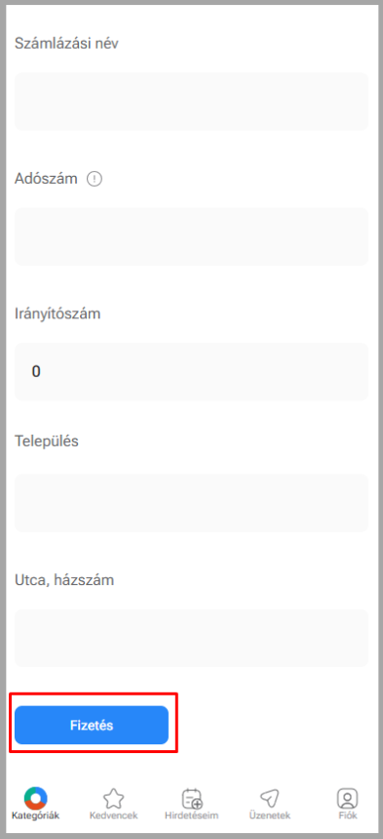Focus the Számlázási név input field
Screen dimensions: 383x839
[x=191, y=102]
